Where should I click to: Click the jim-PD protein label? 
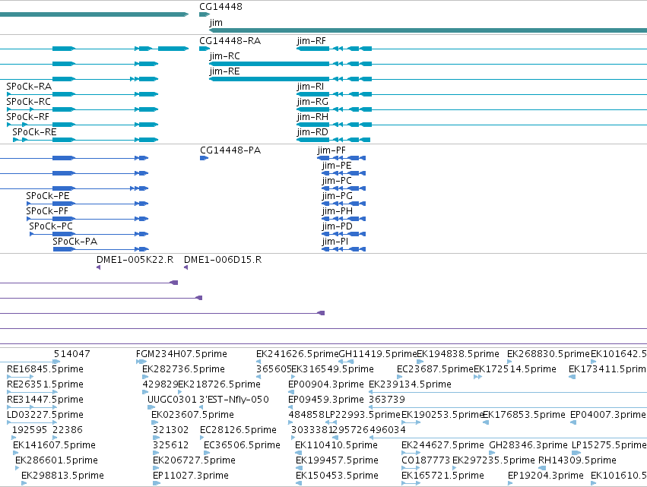click(x=337, y=227)
